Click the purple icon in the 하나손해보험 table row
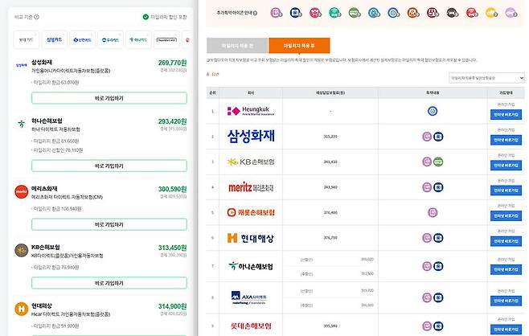This screenshot has width=529, height=336. click(427, 266)
